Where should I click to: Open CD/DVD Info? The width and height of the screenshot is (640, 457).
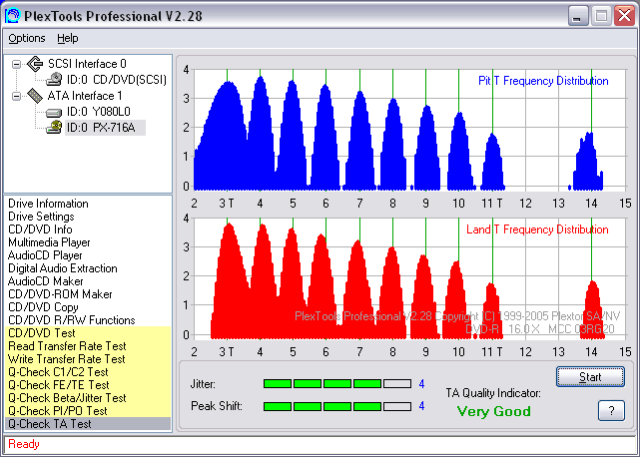pyautogui.click(x=40, y=229)
